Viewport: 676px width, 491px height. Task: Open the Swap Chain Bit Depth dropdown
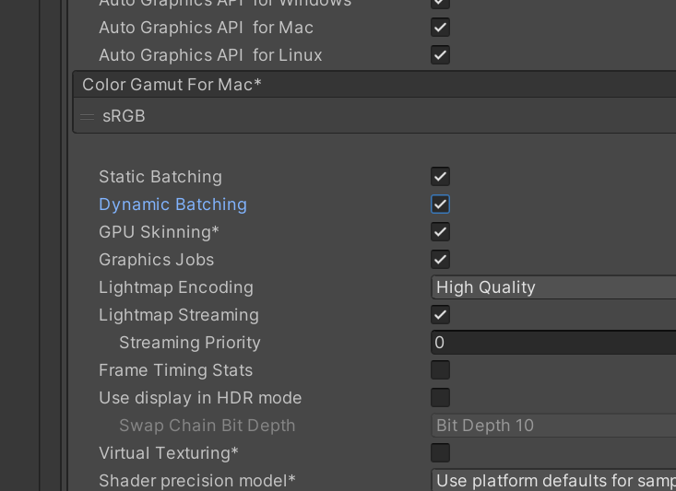[x=553, y=426]
